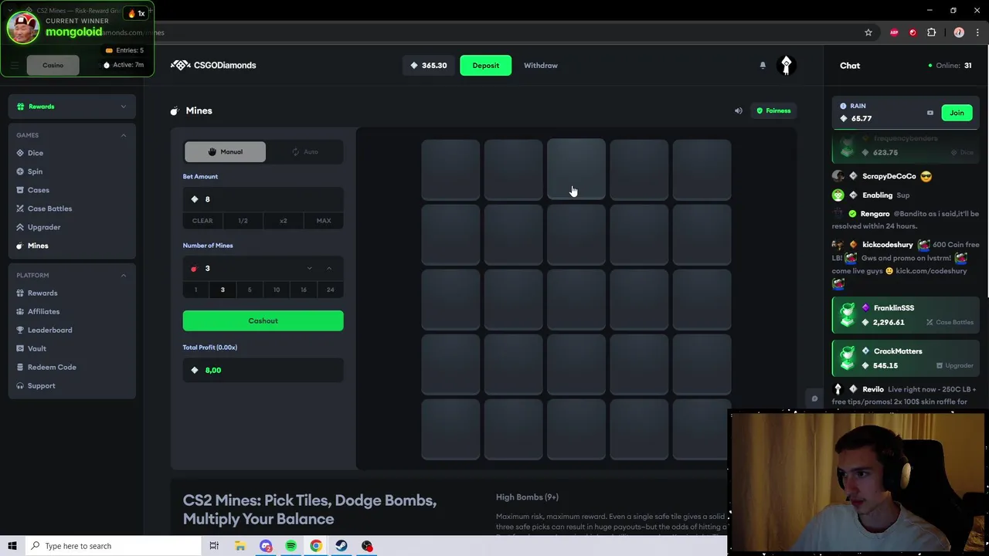Image resolution: width=989 pixels, height=556 pixels.
Task: Open the ABP extension icon
Action: click(x=894, y=32)
